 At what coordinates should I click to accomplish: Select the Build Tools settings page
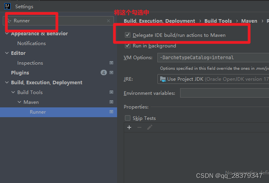(30, 92)
